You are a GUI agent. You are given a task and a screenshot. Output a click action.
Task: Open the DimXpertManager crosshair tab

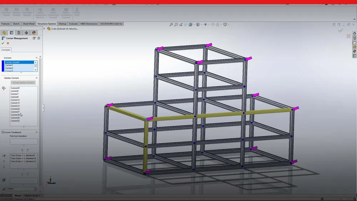tap(26, 33)
